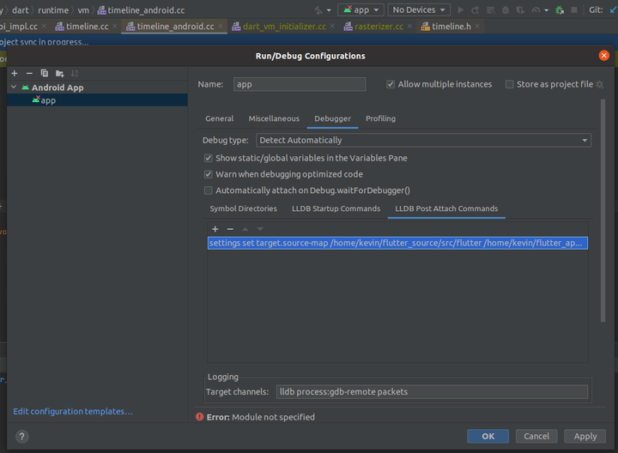The image size is (618, 453).
Task: Toggle Allow multiple instances checkbox
Action: [391, 84]
